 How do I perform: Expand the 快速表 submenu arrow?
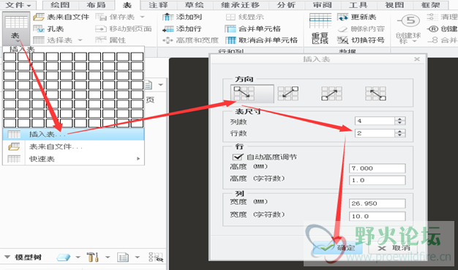point(138,159)
